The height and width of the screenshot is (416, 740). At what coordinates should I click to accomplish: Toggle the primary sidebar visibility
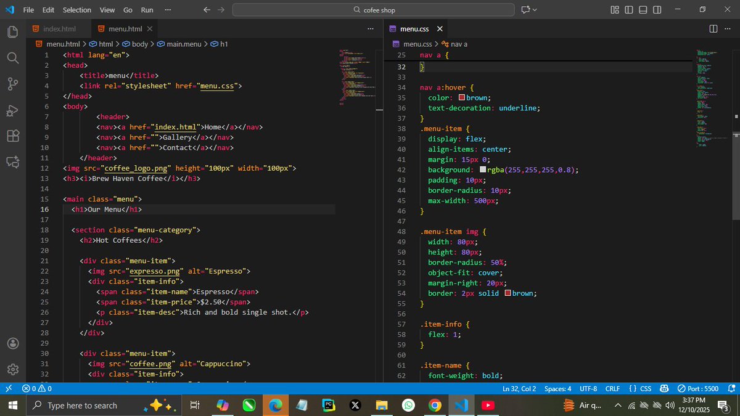[628, 9]
